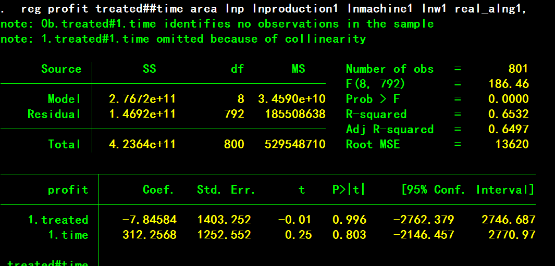Image resolution: width=555 pixels, height=266 pixels.
Task: Select treated p-value 0.996
Action: click(x=349, y=220)
